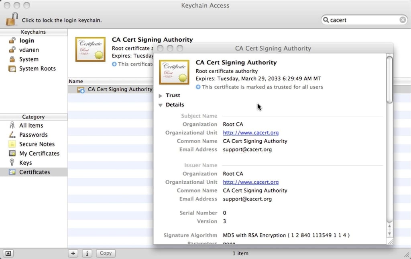This screenshot has width=411, height=259.
Task: Show Passwords category
Action: [33, 135]
